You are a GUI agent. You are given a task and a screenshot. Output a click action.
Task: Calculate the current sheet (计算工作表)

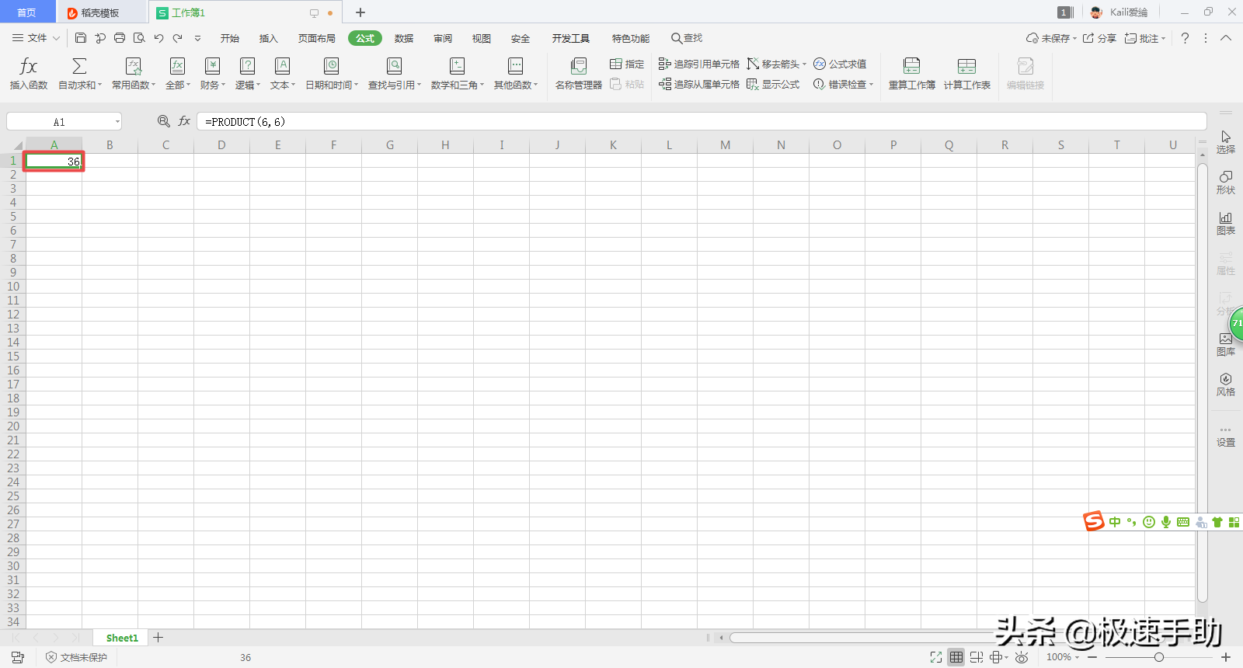(x=967, y=74)
